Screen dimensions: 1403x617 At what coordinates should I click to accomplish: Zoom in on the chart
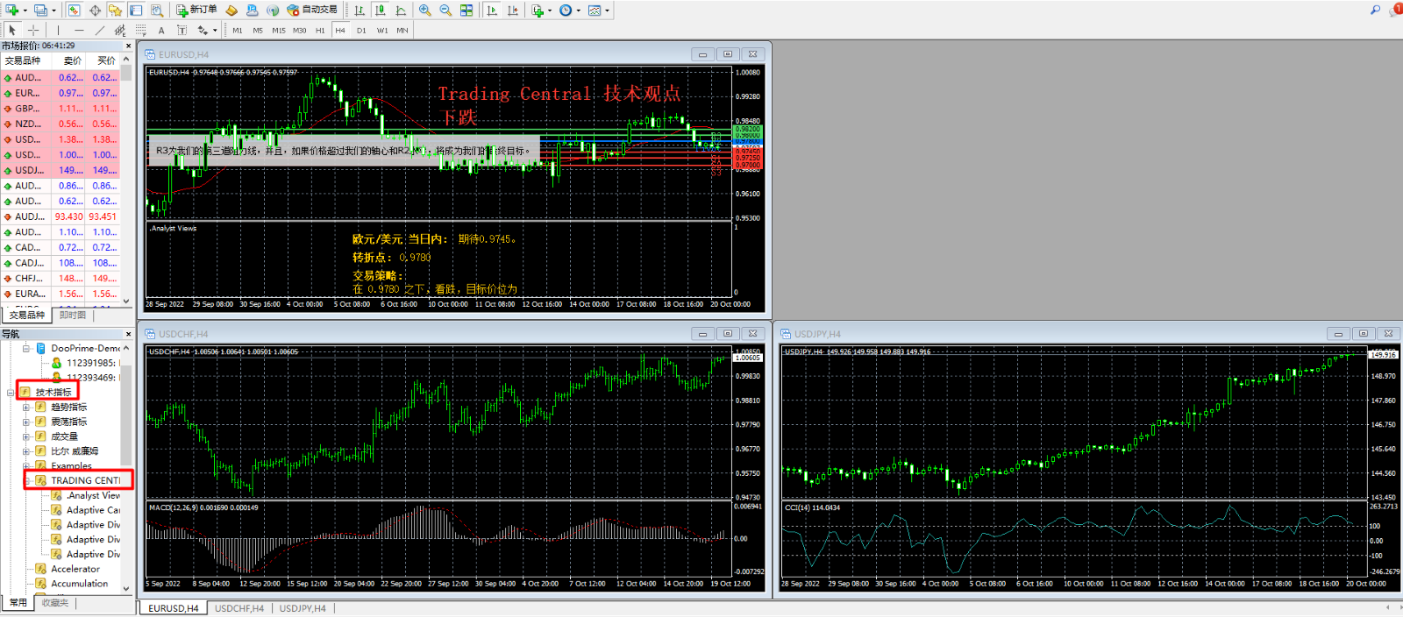pos(424,11)
